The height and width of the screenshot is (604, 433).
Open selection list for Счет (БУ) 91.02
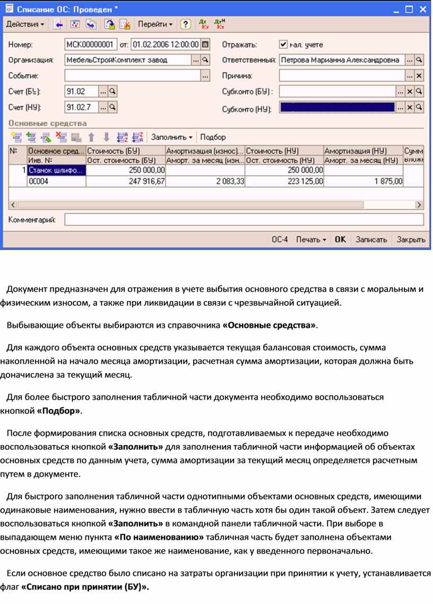click(x=103, y=92)
